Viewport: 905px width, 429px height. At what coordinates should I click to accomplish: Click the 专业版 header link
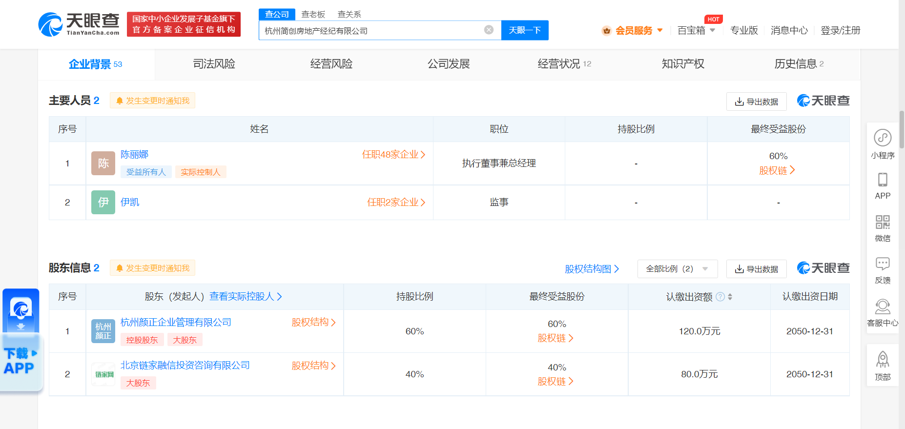coord(744,30)
